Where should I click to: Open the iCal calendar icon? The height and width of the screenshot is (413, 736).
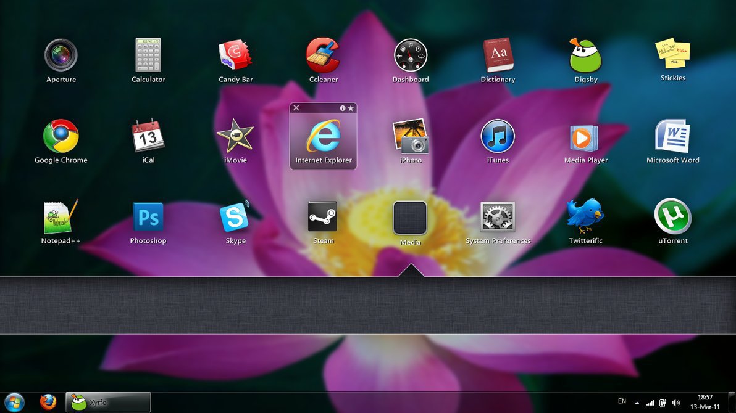point(148,136)
